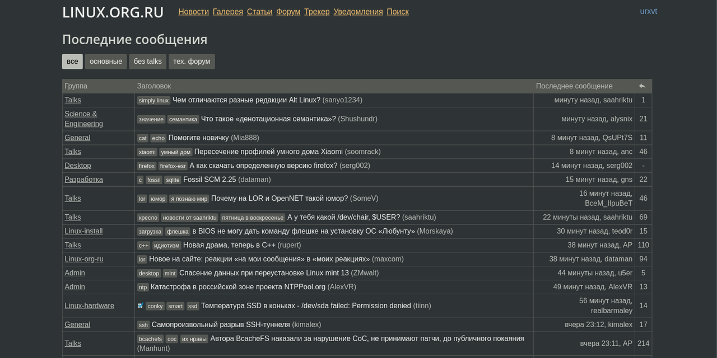The width and height of the screenshot is (717, 358).
Task: Open the Science & Engineering group link
Action: click(x=83, y=119)
